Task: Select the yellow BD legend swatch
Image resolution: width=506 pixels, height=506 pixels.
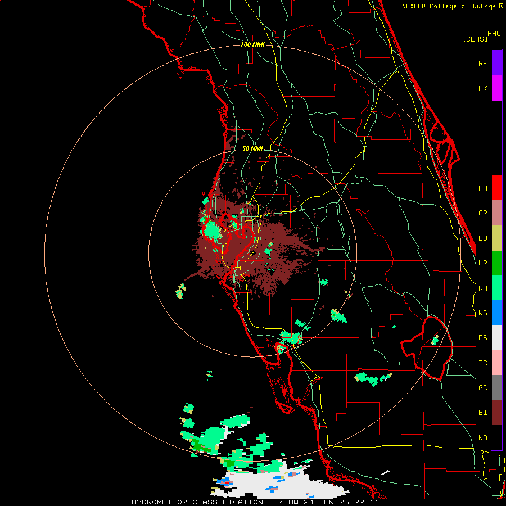Action: (496, 238)
